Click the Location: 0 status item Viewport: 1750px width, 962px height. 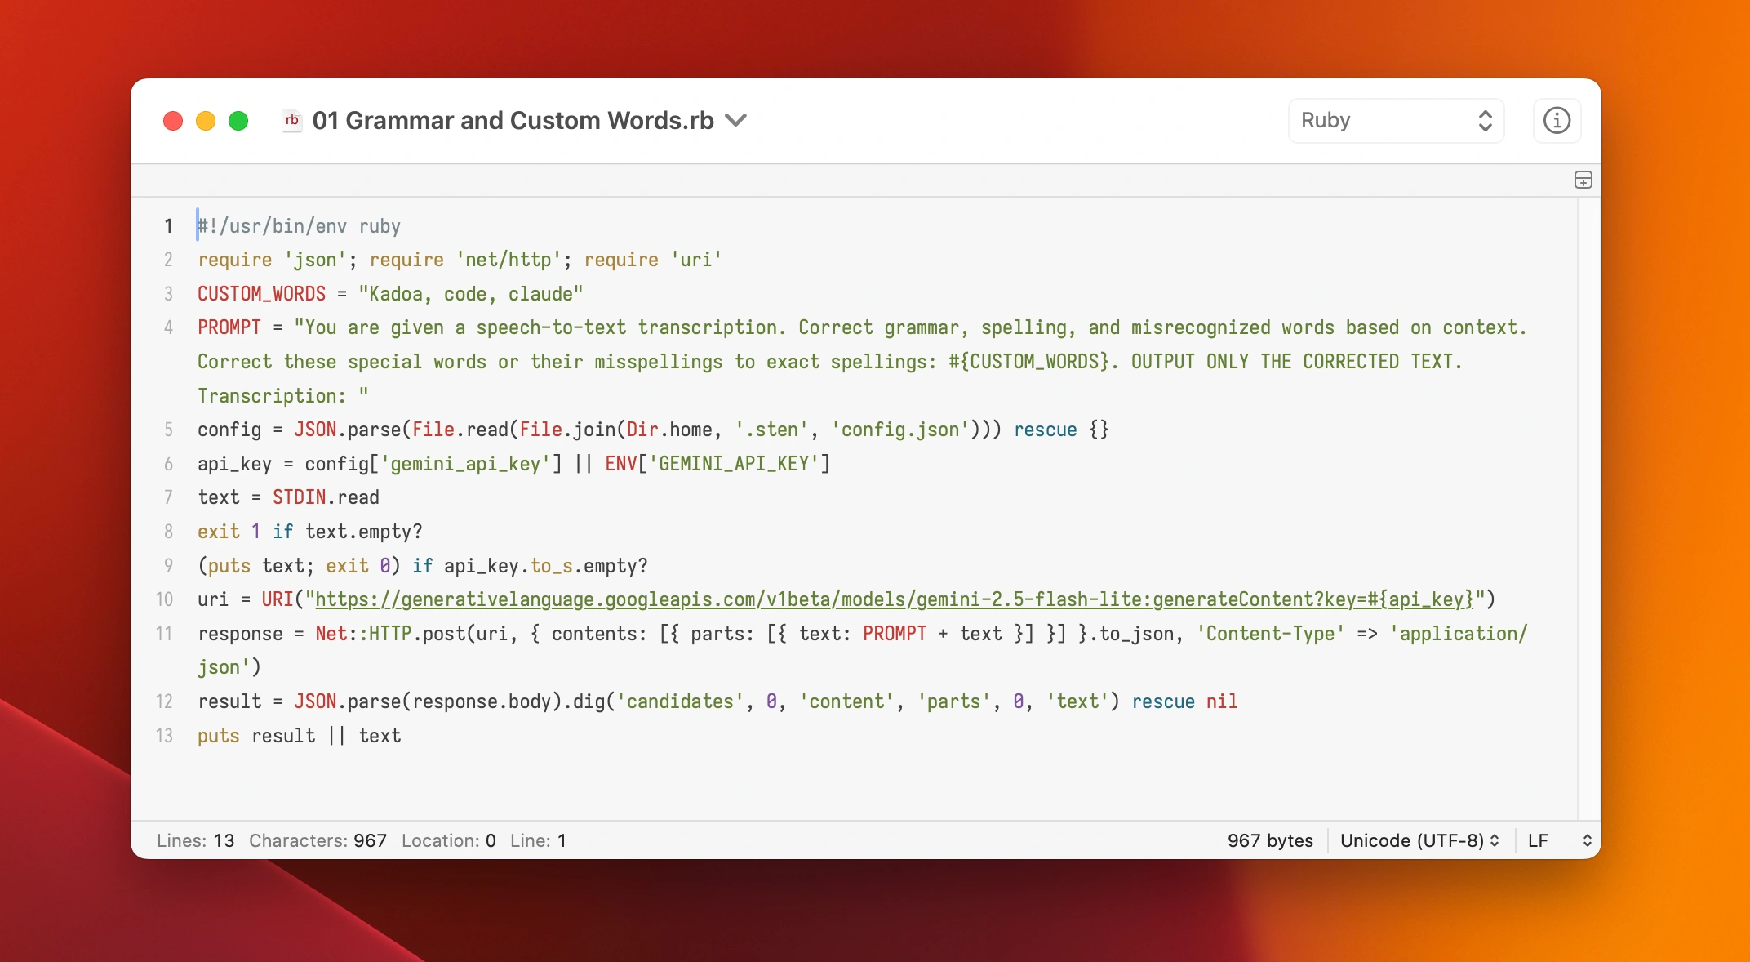(447, 840)
